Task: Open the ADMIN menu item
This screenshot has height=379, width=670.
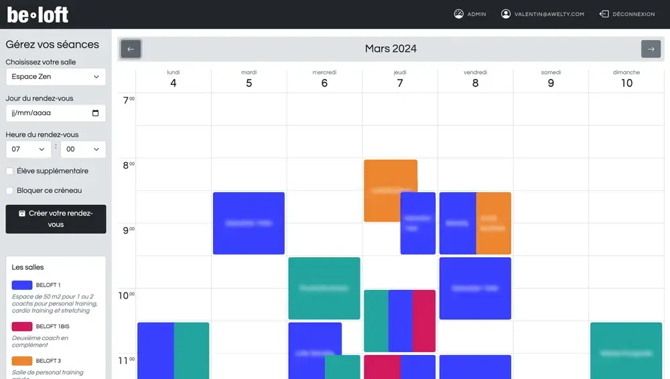Action: click(x=476, y=14)
